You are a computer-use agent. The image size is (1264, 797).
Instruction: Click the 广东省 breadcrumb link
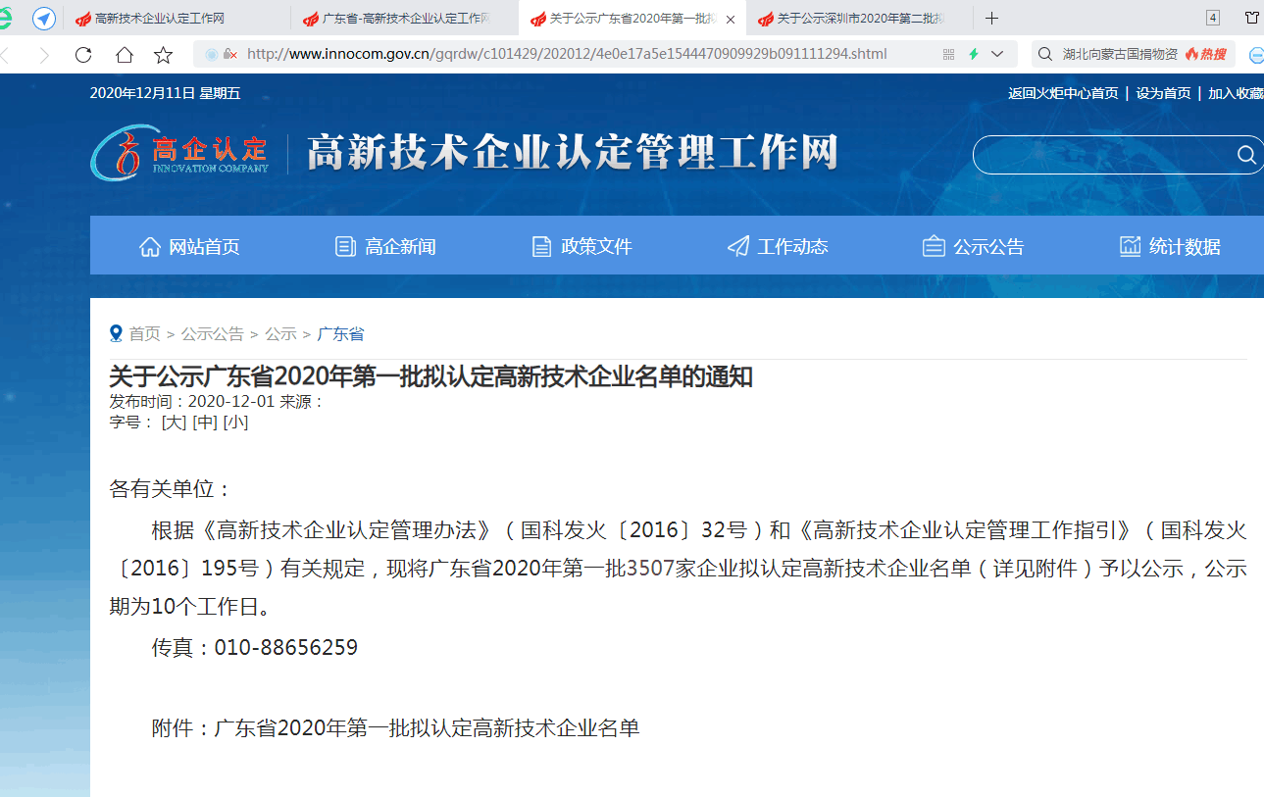339,333
